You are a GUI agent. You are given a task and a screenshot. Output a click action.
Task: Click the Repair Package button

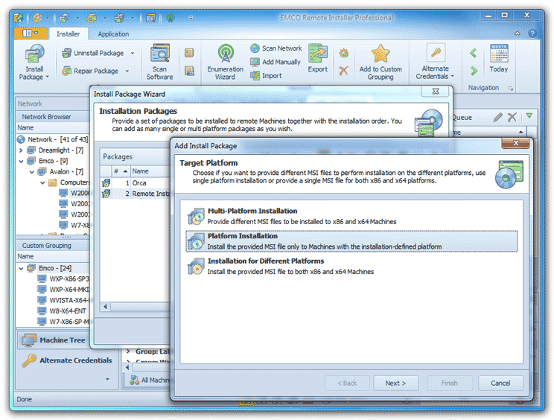coord(90,71)
